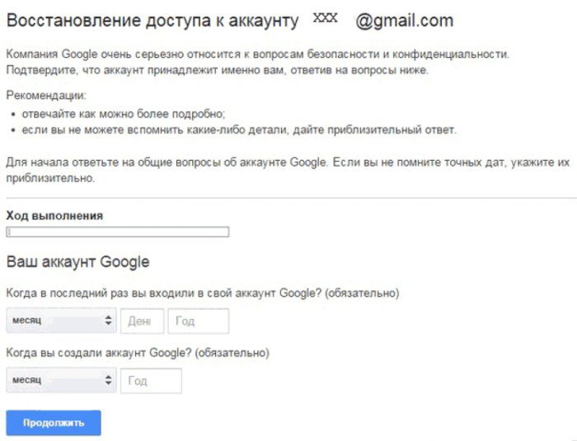Click the paragraph starting "Компания Google очень серьезно"

tap(257, 62)
